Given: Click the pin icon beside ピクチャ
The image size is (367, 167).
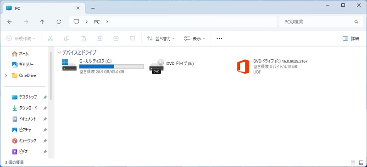Looking at the screenshot, I should [x=45, y=130].
